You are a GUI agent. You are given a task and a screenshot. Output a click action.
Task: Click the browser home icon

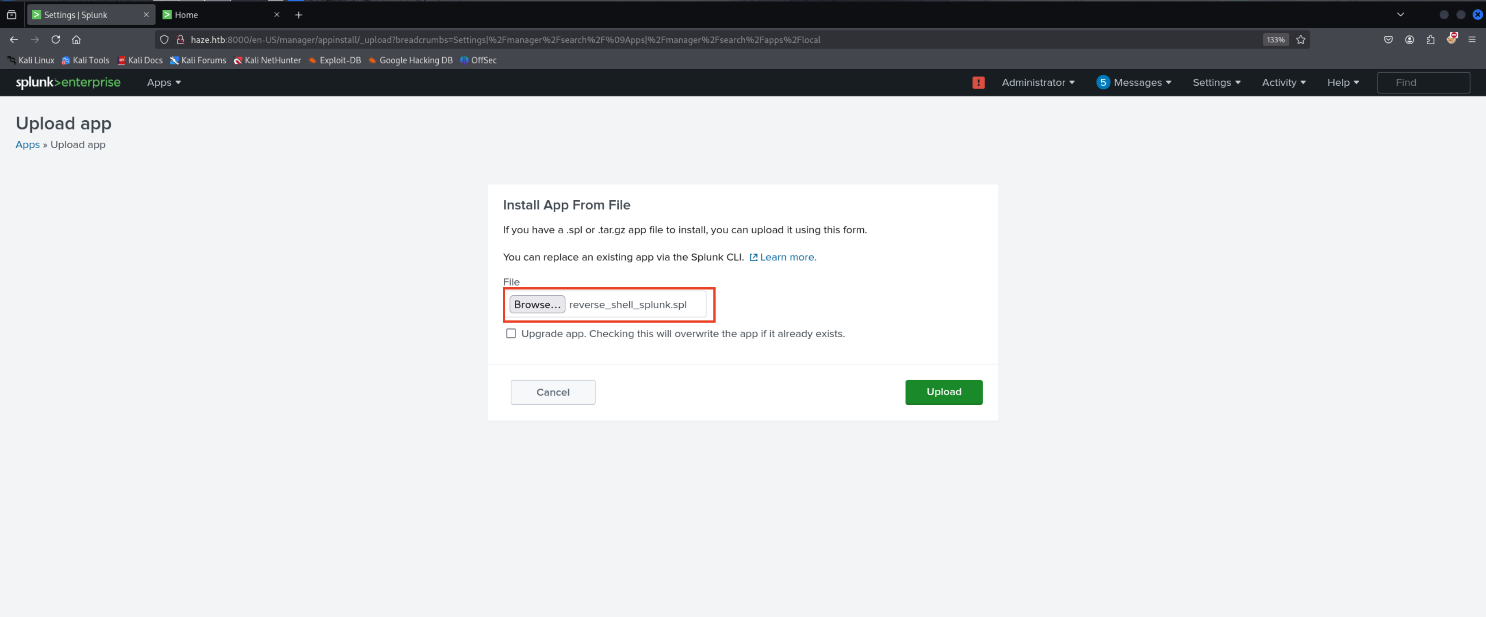pyautogui.click(x=76, y=40)
